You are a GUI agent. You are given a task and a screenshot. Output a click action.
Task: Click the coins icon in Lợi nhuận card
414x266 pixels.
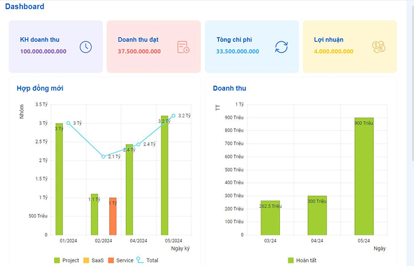coord(378,47)
